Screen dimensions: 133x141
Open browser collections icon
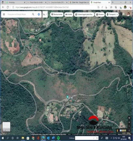[x=116, y=7]
